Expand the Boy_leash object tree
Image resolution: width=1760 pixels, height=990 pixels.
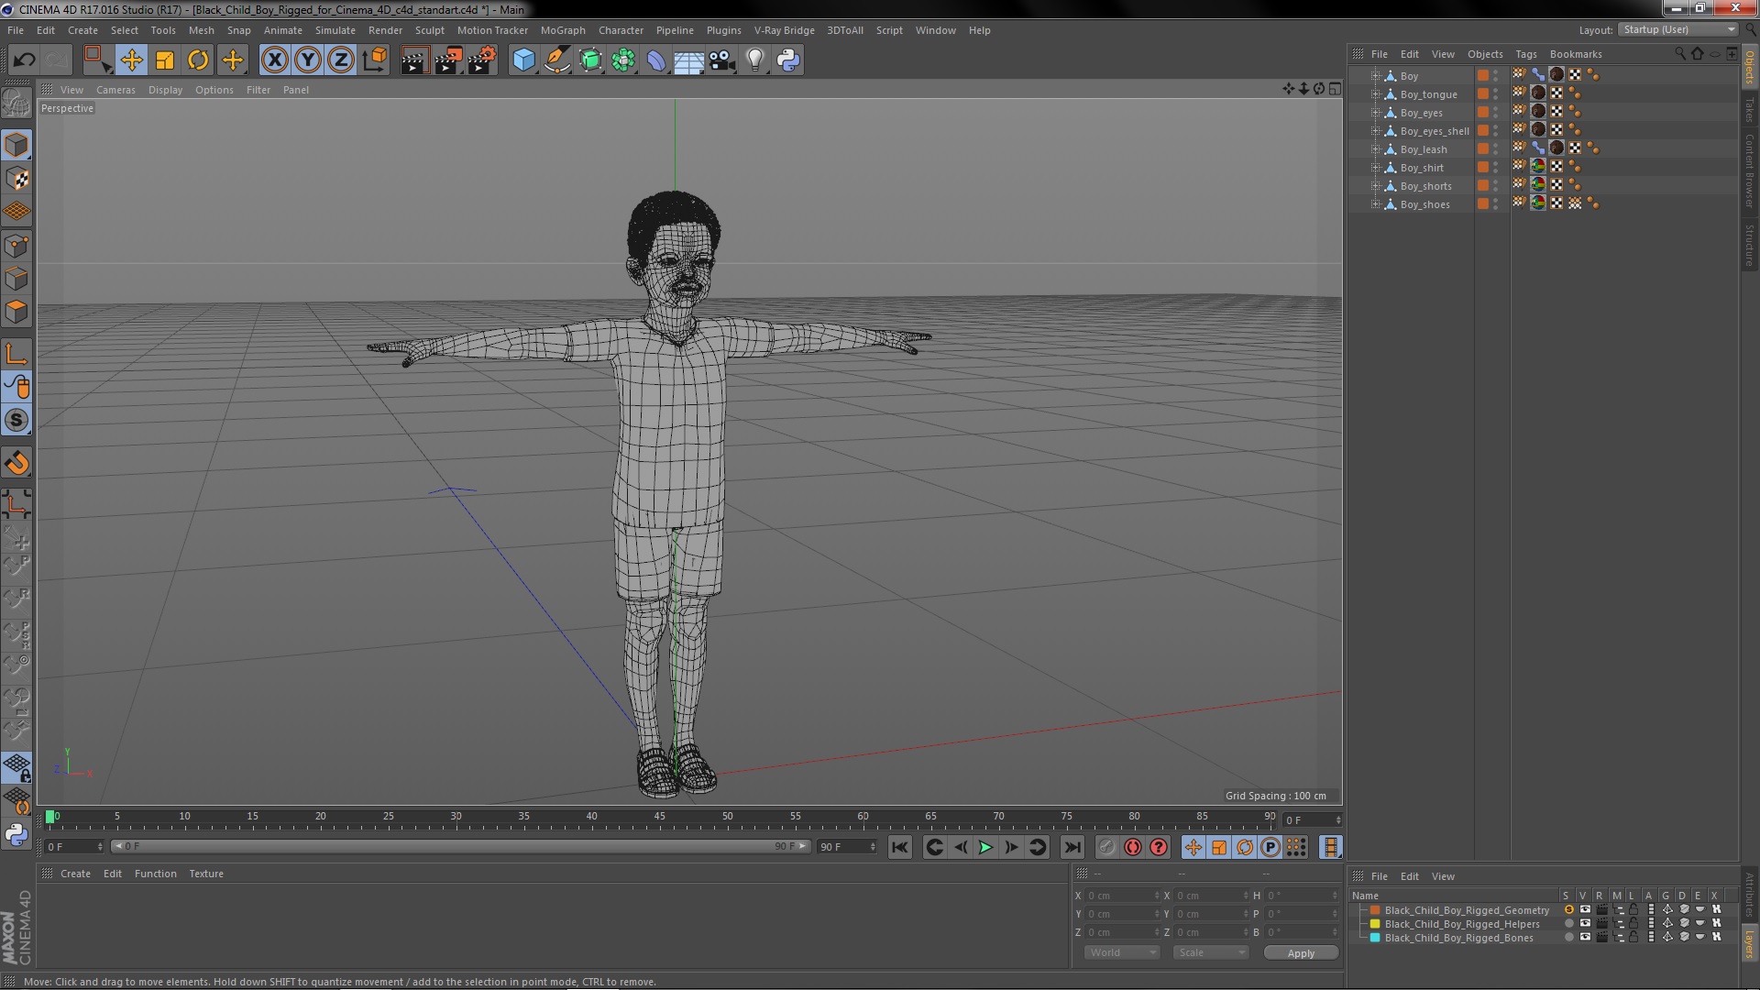coord(1375,149)
